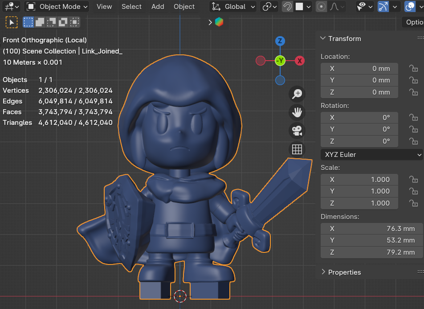Open the Add menu

point(158,7)
